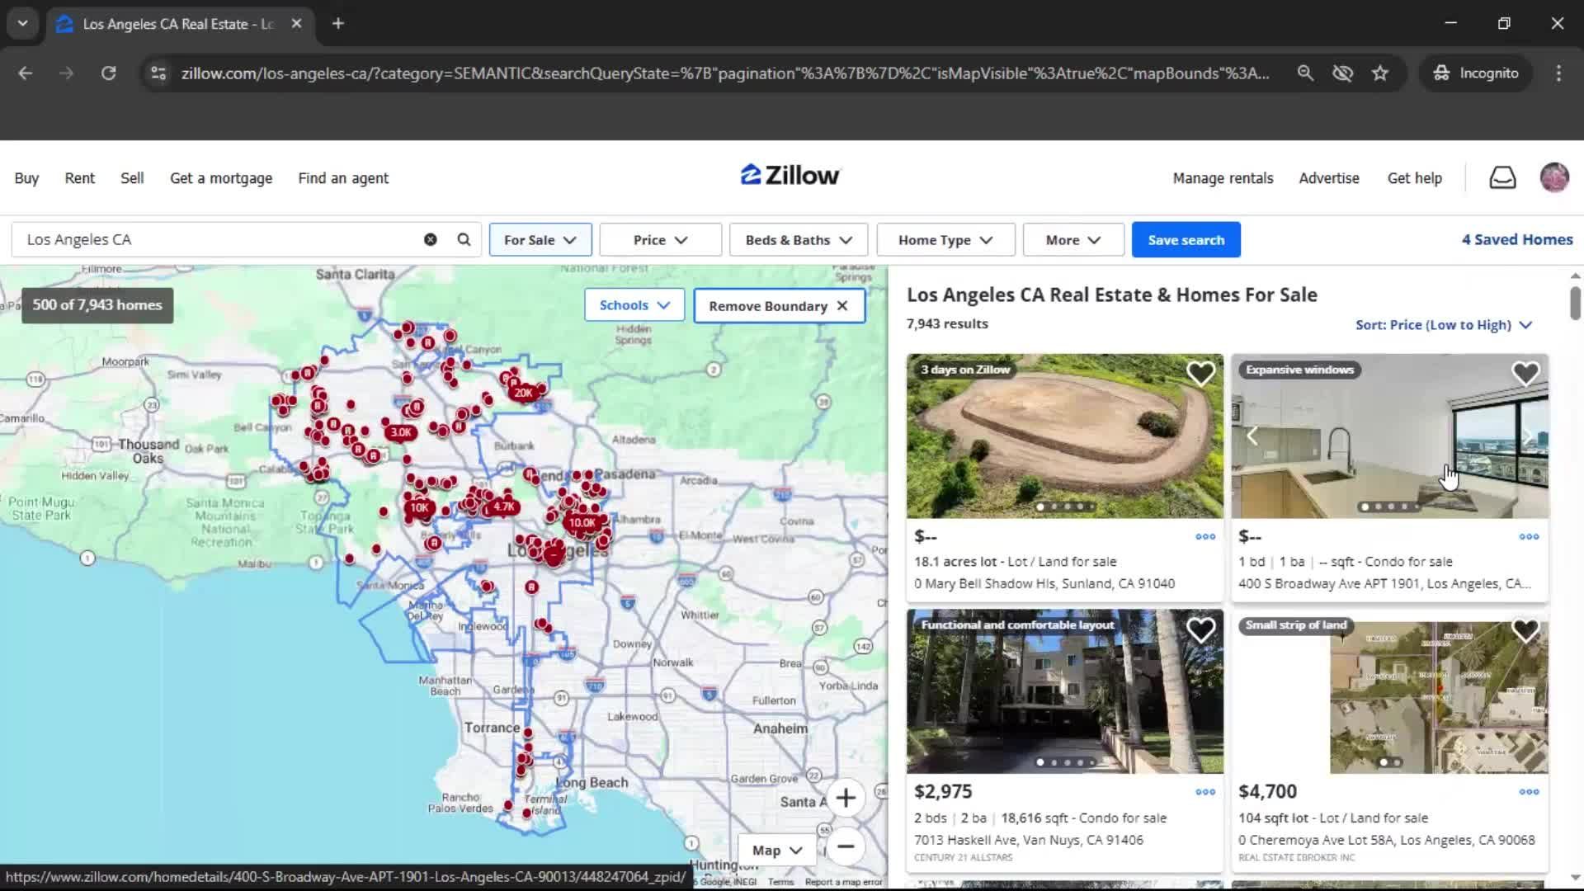Zoom in on the map with plus button
This screenshot has height=891, width=1584.
846,798
